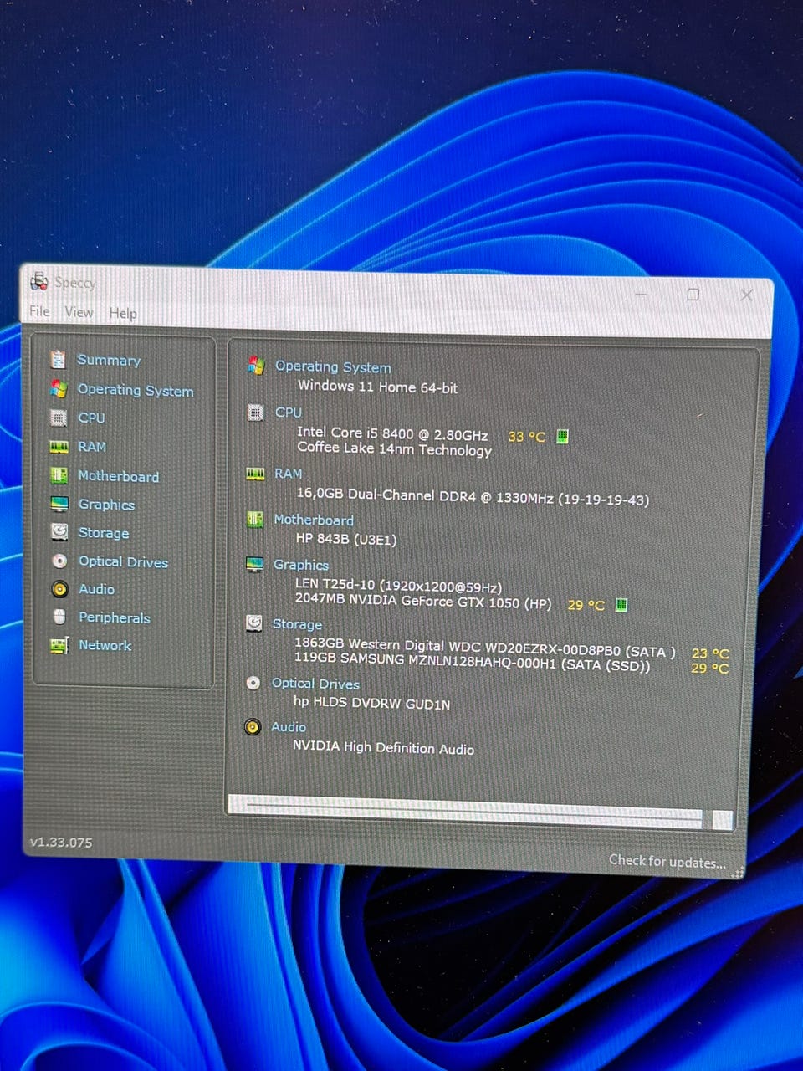Click the Summary icon in sidebar
803x1071 pixels.
coord(58,360)
